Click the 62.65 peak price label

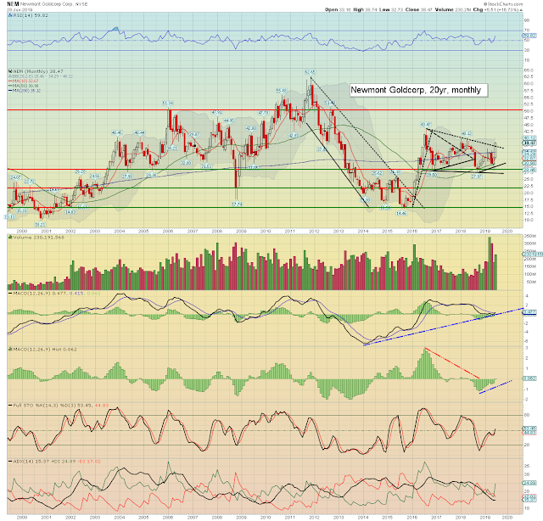[310, 72]
